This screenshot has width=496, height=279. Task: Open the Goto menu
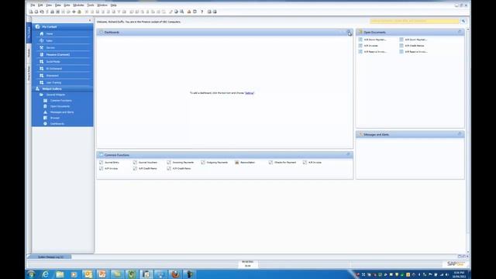tap(67, 5)
